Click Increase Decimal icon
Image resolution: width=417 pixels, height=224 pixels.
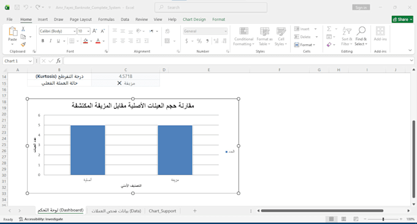(216, 41)
